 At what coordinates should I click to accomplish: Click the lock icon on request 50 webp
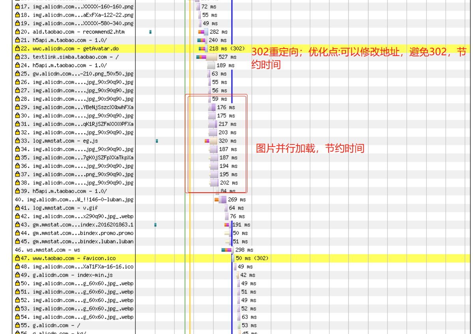click(x=17, y=283)
